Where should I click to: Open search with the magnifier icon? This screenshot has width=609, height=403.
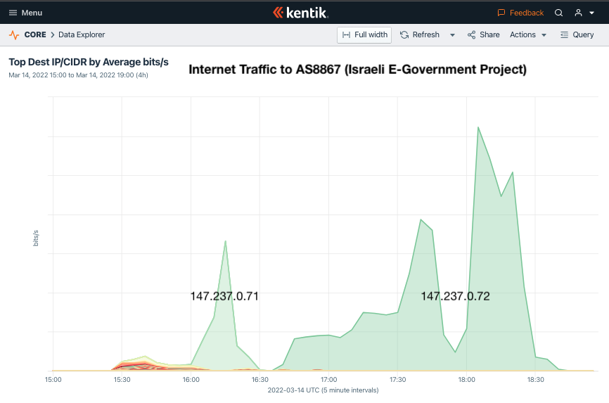click(558, 13)
